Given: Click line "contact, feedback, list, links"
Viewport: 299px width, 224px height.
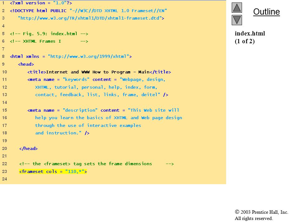Looking at the screenshot, I should (x=102, y=95).
